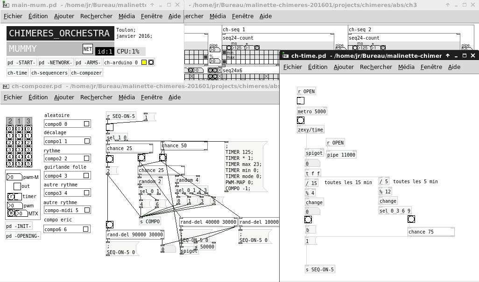Open pd -OPENING- subpatch
Screen dimensions: 479x282
[23, 236]
